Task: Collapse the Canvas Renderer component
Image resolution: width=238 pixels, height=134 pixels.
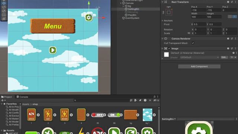Action: coord(163,39)
